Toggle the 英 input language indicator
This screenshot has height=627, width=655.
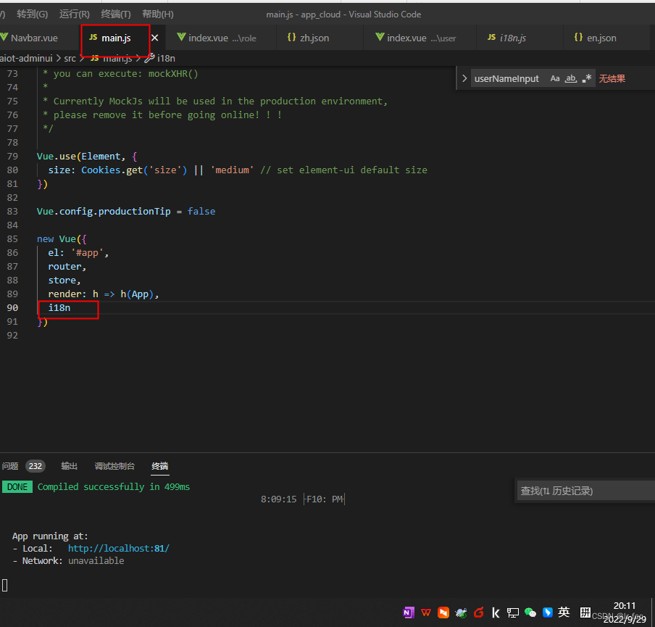(564, 613)
